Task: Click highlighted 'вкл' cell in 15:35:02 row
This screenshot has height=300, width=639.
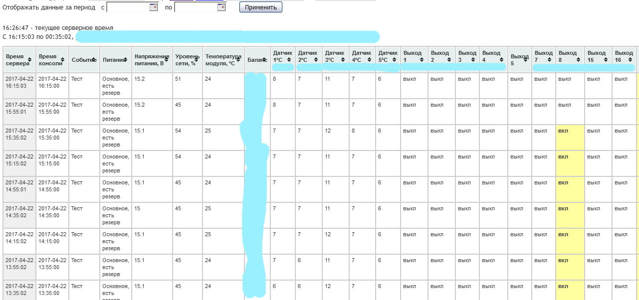Action: (x=570, y=131)
